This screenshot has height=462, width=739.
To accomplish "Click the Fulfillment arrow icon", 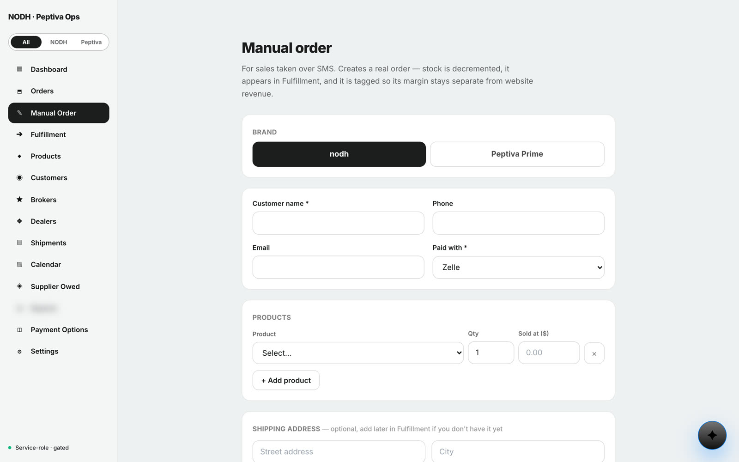I will pyautogui.click(x=19, y=134).
